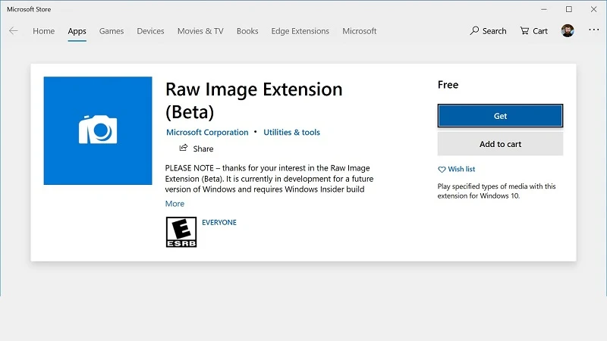Open the Microsoft tab

pyautogui.click(x=359, y=31)
